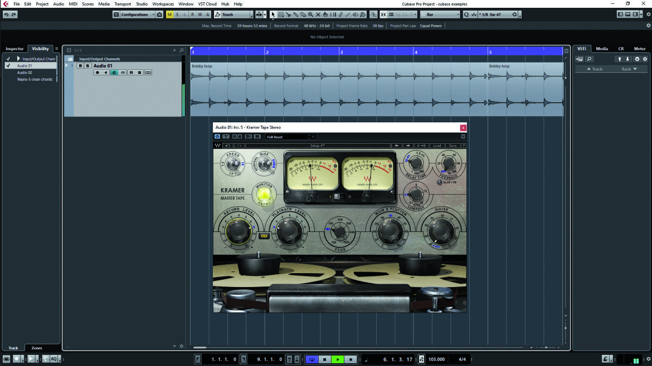
Task: Open the Edit Channel Settings 'e' button on Audio 01
Action: click(x=114, y=73)
